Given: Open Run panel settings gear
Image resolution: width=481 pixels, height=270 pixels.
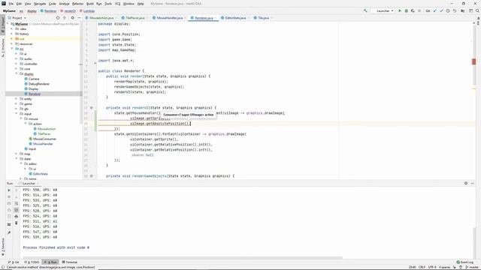Looking at the screenshot, I should click(x=466, y=183).
